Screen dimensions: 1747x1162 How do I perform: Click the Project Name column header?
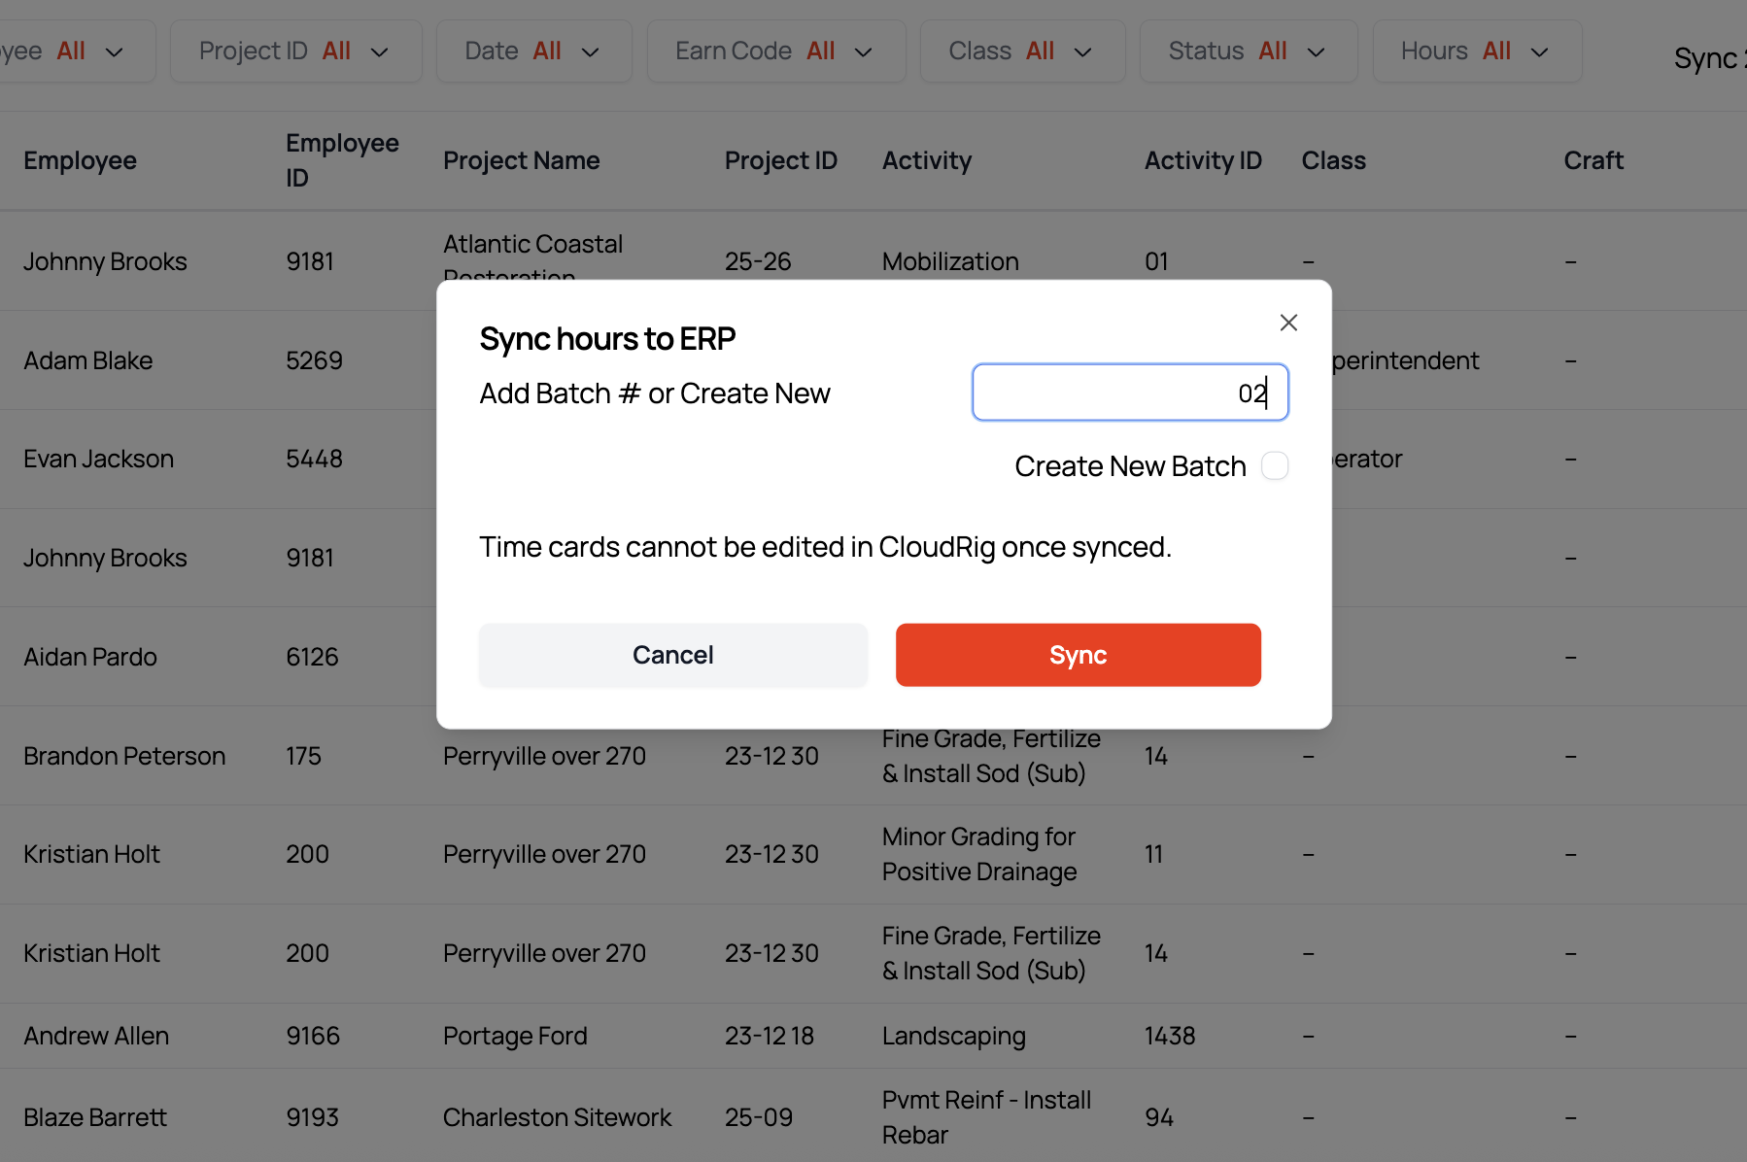pos(522,160)
